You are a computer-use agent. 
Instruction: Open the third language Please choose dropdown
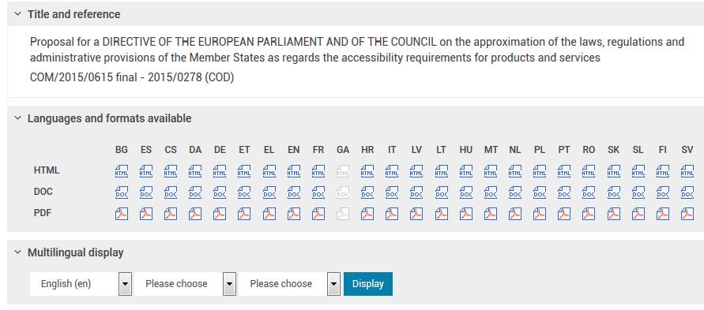coord(289,284)
